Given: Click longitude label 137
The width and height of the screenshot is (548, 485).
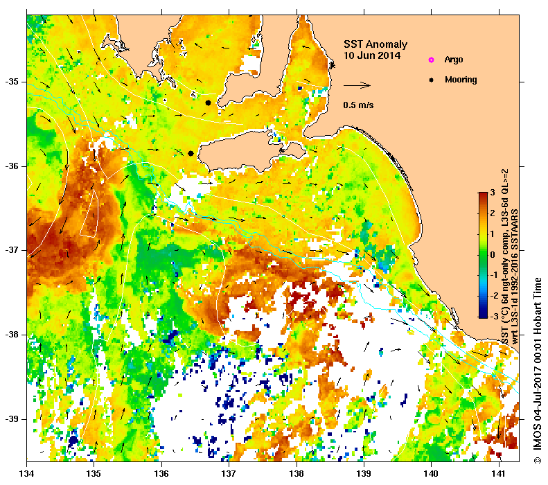Looking at the screenshot, I should [x=229, y=474].
